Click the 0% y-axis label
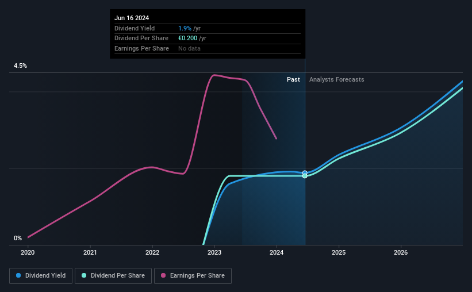 click(18, 238)
